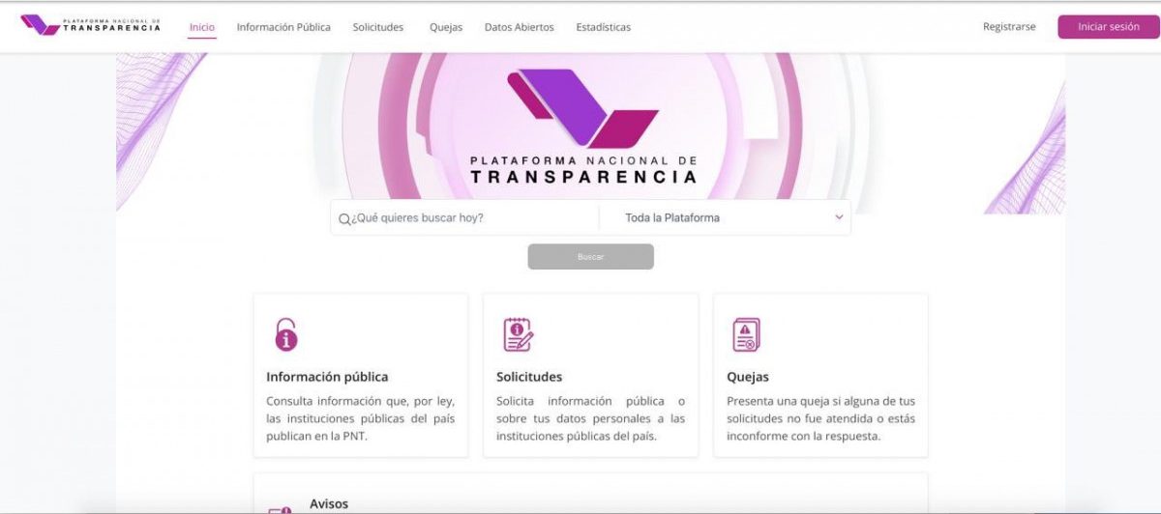Click the Registrarse link
This screenshot has width=1161, height=514.
point(1009,27)
